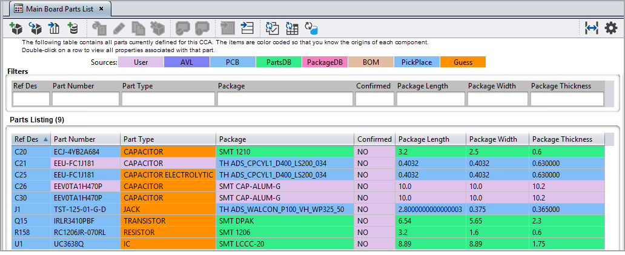Focus the Ref Des filter field
Image resolution: width=625 pixels, height=255 pixels.
[31, 99]
